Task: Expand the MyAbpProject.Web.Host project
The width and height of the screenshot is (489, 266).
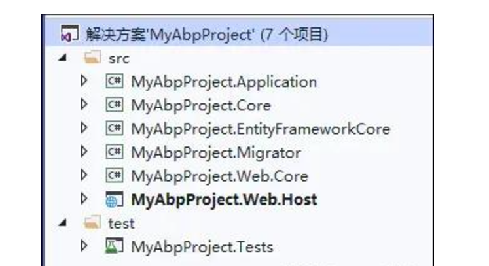Action: tap(84, 199)
